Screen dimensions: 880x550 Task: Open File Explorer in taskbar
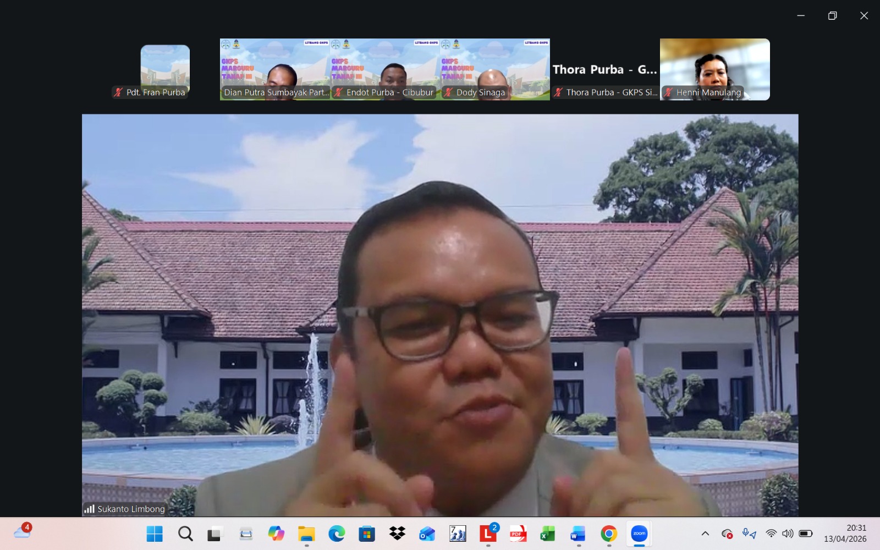pos(306,533)
